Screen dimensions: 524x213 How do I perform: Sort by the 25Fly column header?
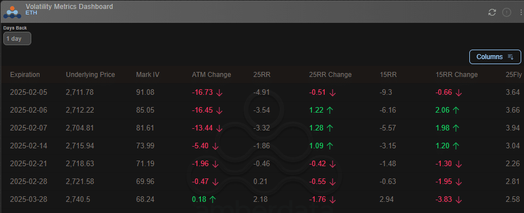[514, 75]
